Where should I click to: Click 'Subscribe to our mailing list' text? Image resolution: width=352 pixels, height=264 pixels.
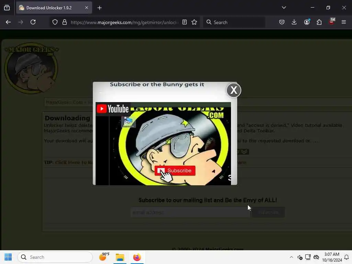(x=208, y=200)
